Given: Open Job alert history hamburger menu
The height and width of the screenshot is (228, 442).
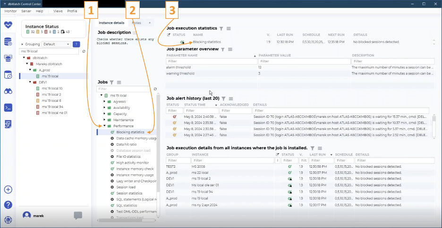Looking at the screenshot, I should click(x=231, y=98).
